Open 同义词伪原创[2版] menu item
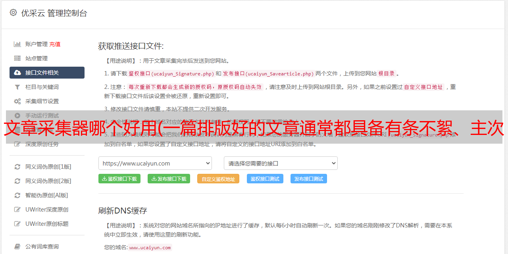 click(x=47, y=181)
